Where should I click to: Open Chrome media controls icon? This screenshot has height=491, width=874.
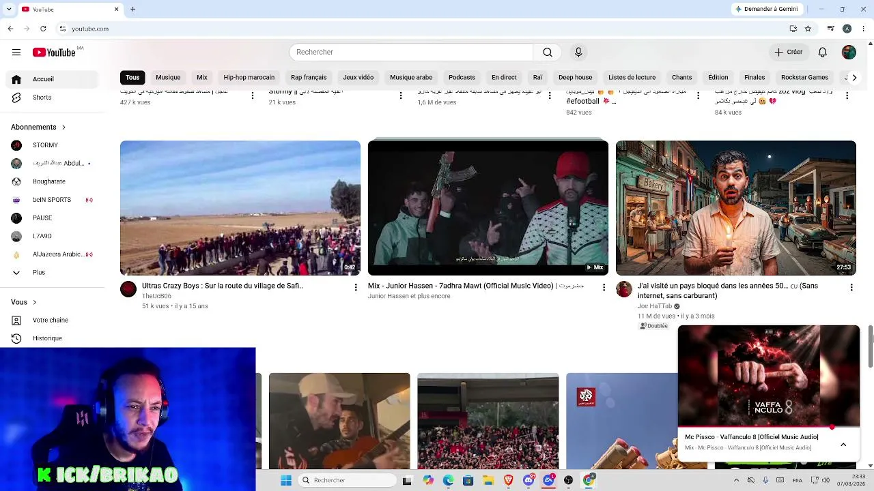(x=830, y=29)
